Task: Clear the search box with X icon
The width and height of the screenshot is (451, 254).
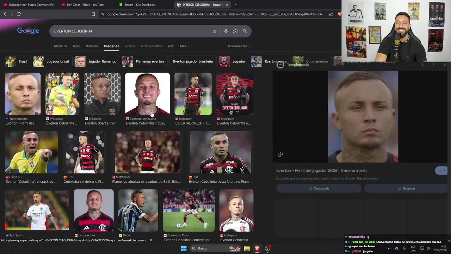Action: pyautogui.click(x=214, y=31)
